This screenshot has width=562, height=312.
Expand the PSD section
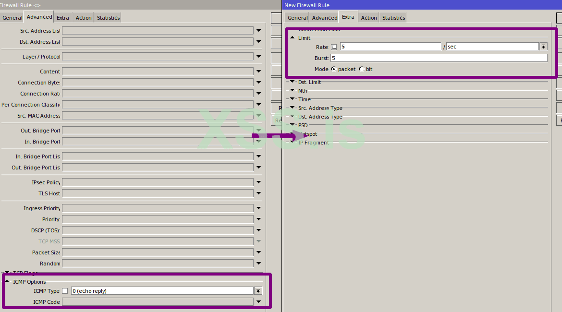point(292,125)
